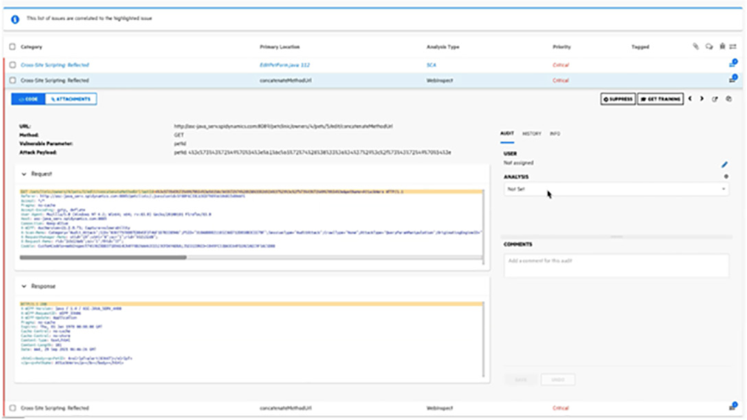Check the bottom Cross-Site Scripting row checkbox
747x420 pixels.
12,408
